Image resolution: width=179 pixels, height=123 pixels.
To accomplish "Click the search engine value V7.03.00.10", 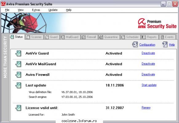I will tap(77, 97).
